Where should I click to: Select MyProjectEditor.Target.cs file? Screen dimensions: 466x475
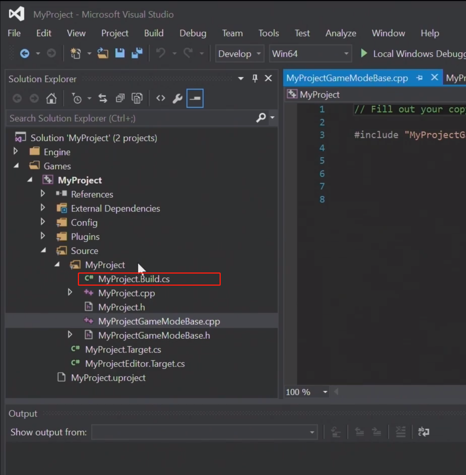coord(135,364)
